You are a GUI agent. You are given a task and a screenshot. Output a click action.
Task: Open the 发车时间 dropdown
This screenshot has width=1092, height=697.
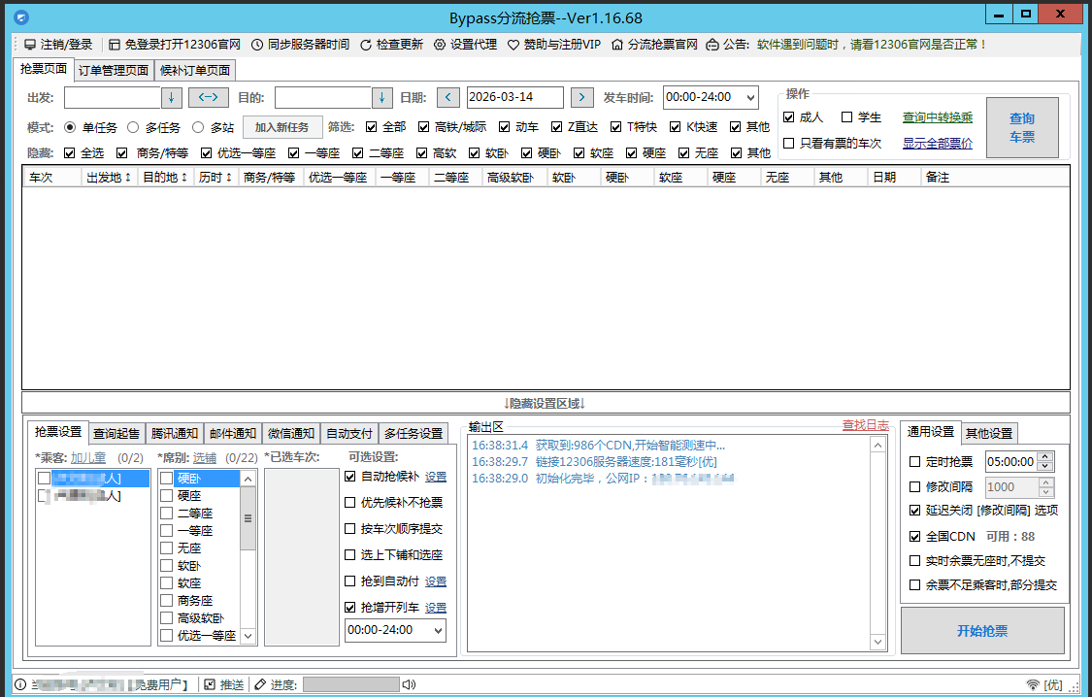click(749, 97)
